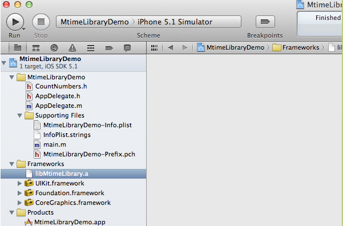Collapse the Supporting Files group
343x226 pixels.
19,115
